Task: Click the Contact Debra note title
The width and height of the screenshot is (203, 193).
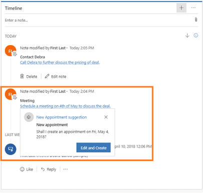Action: click(x=33, y=57)
